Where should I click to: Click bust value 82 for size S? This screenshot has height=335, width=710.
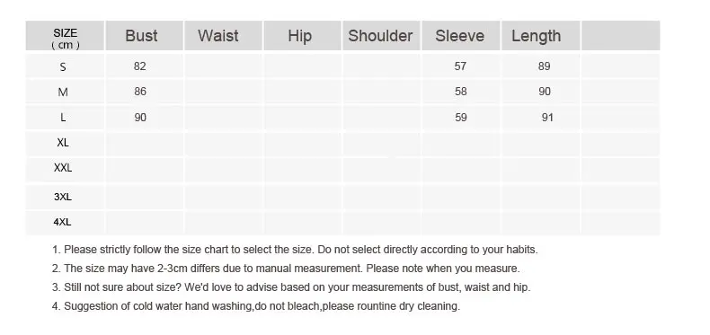click(140, 66)
